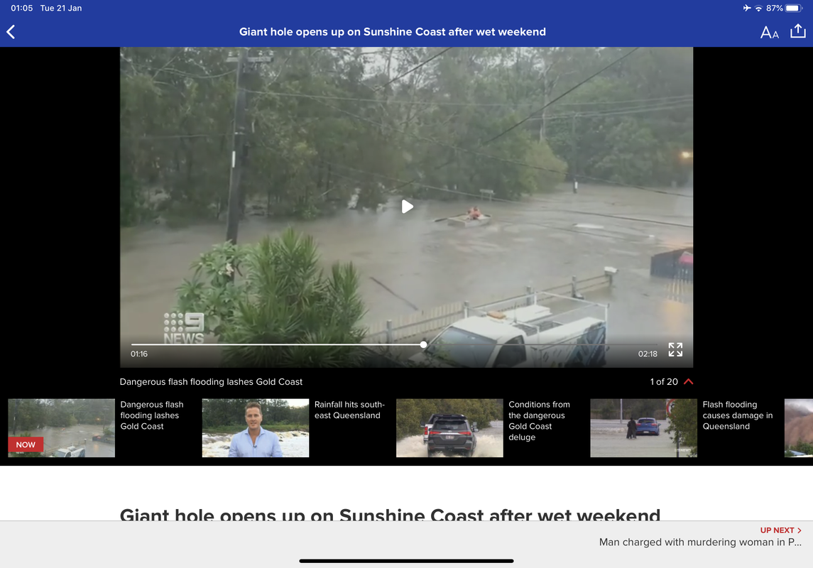Open 'Conditions from the dangerous Gold Coast deluge' thumbnail
This screenshot has height=568, width=813.
(449, 427)
